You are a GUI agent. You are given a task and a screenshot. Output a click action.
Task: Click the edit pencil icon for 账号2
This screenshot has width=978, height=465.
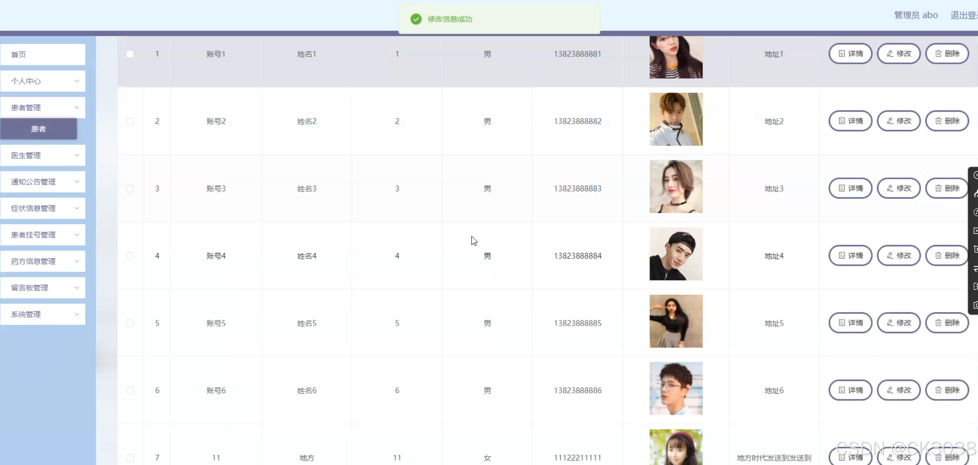point(890,121)
